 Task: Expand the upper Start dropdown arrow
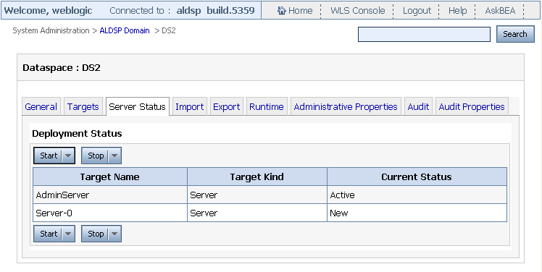68,156
